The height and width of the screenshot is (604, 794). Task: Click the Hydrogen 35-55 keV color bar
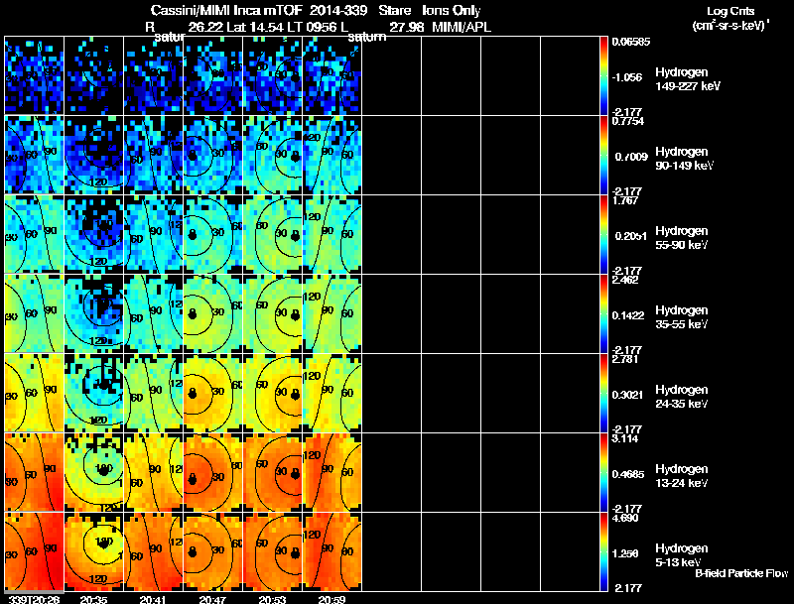(x=603, y=314)
